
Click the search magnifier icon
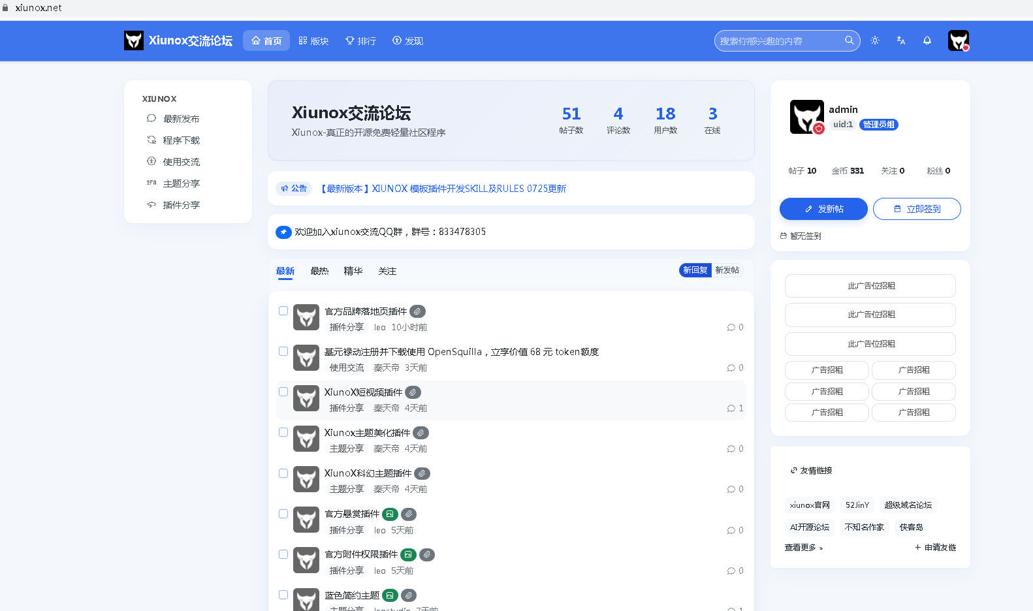850,40
